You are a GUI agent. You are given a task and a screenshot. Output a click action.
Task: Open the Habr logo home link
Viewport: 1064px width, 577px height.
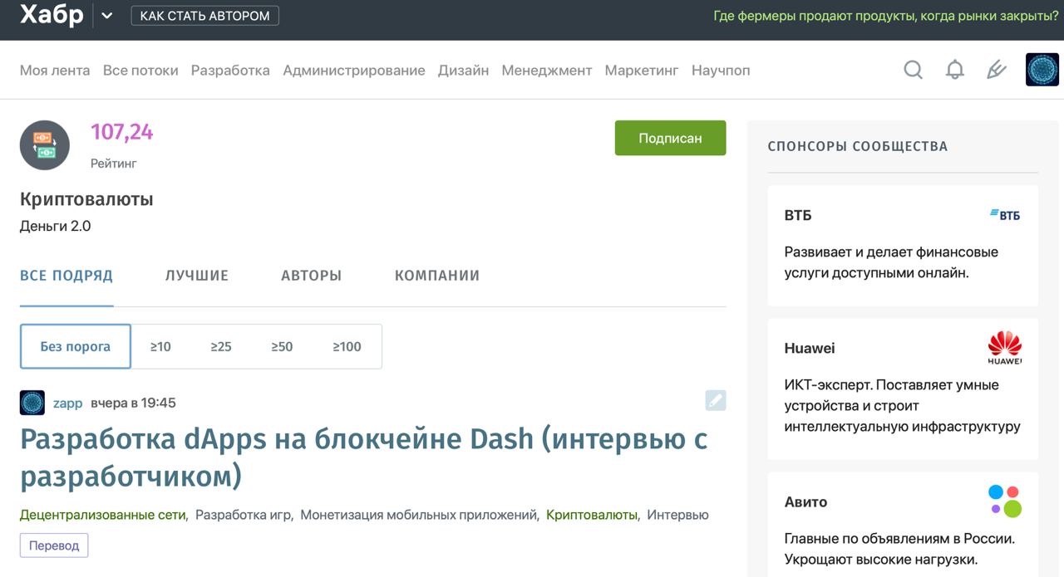pos(52,15)
